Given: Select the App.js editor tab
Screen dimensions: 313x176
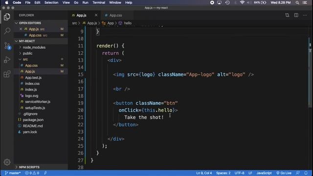Looking at the screenshot, I should point(82,15).
